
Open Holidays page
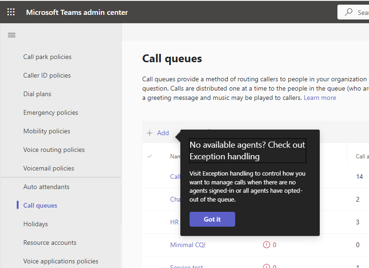(x=35, y=224)
